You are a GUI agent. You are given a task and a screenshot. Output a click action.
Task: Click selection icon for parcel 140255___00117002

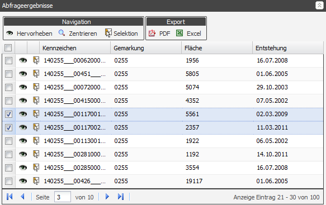[36, 127]
